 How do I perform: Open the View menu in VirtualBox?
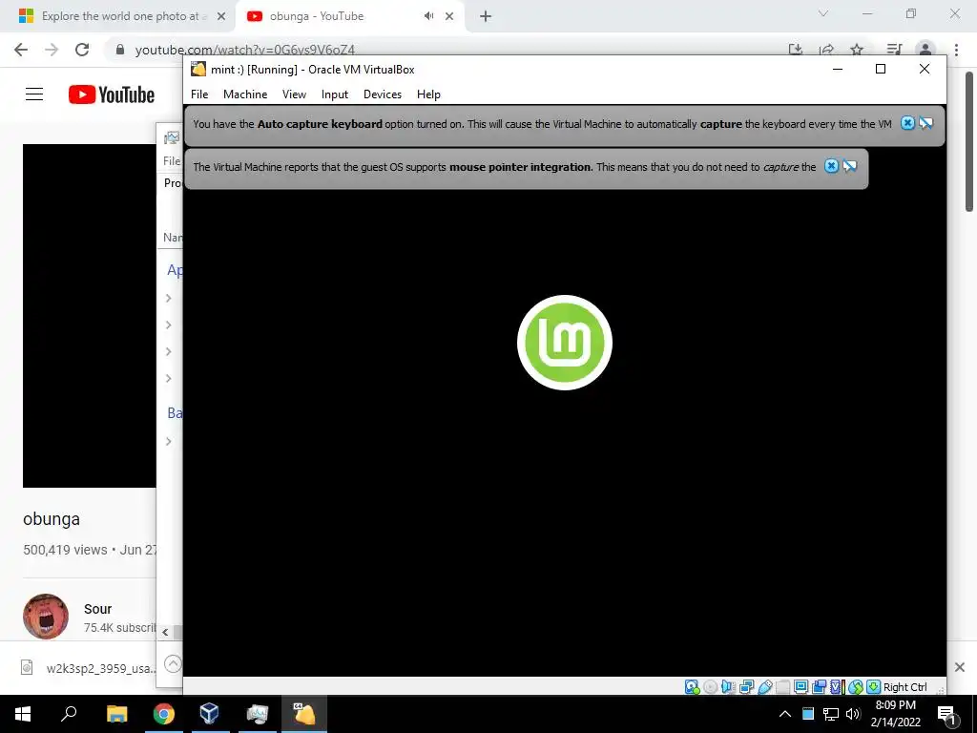(x=294, y=94)
